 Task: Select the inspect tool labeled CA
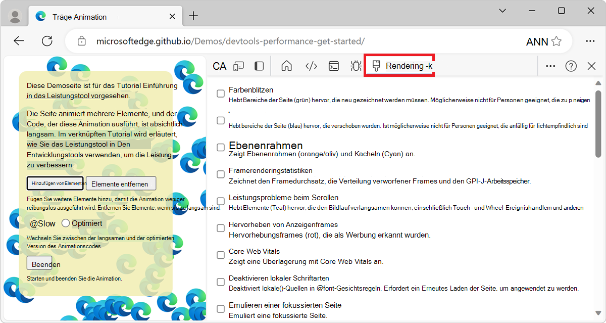point(219,66)
